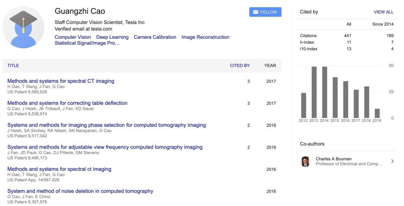The image size is (404, 206).
Task: Sort publications by Year column
Action: pos(270,65)
